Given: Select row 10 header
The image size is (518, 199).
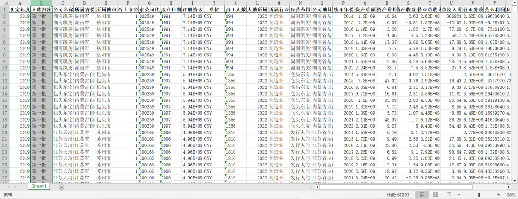Looking at the screenshot, I should click(x=4, y=67).
